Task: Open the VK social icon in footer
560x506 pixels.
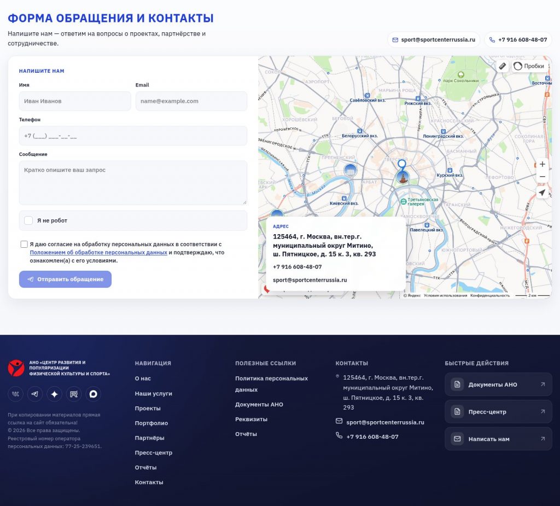Action: point(15,394)
